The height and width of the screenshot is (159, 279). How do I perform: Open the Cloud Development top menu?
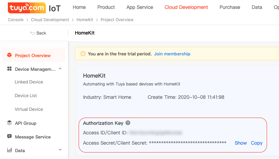[186, 7]
